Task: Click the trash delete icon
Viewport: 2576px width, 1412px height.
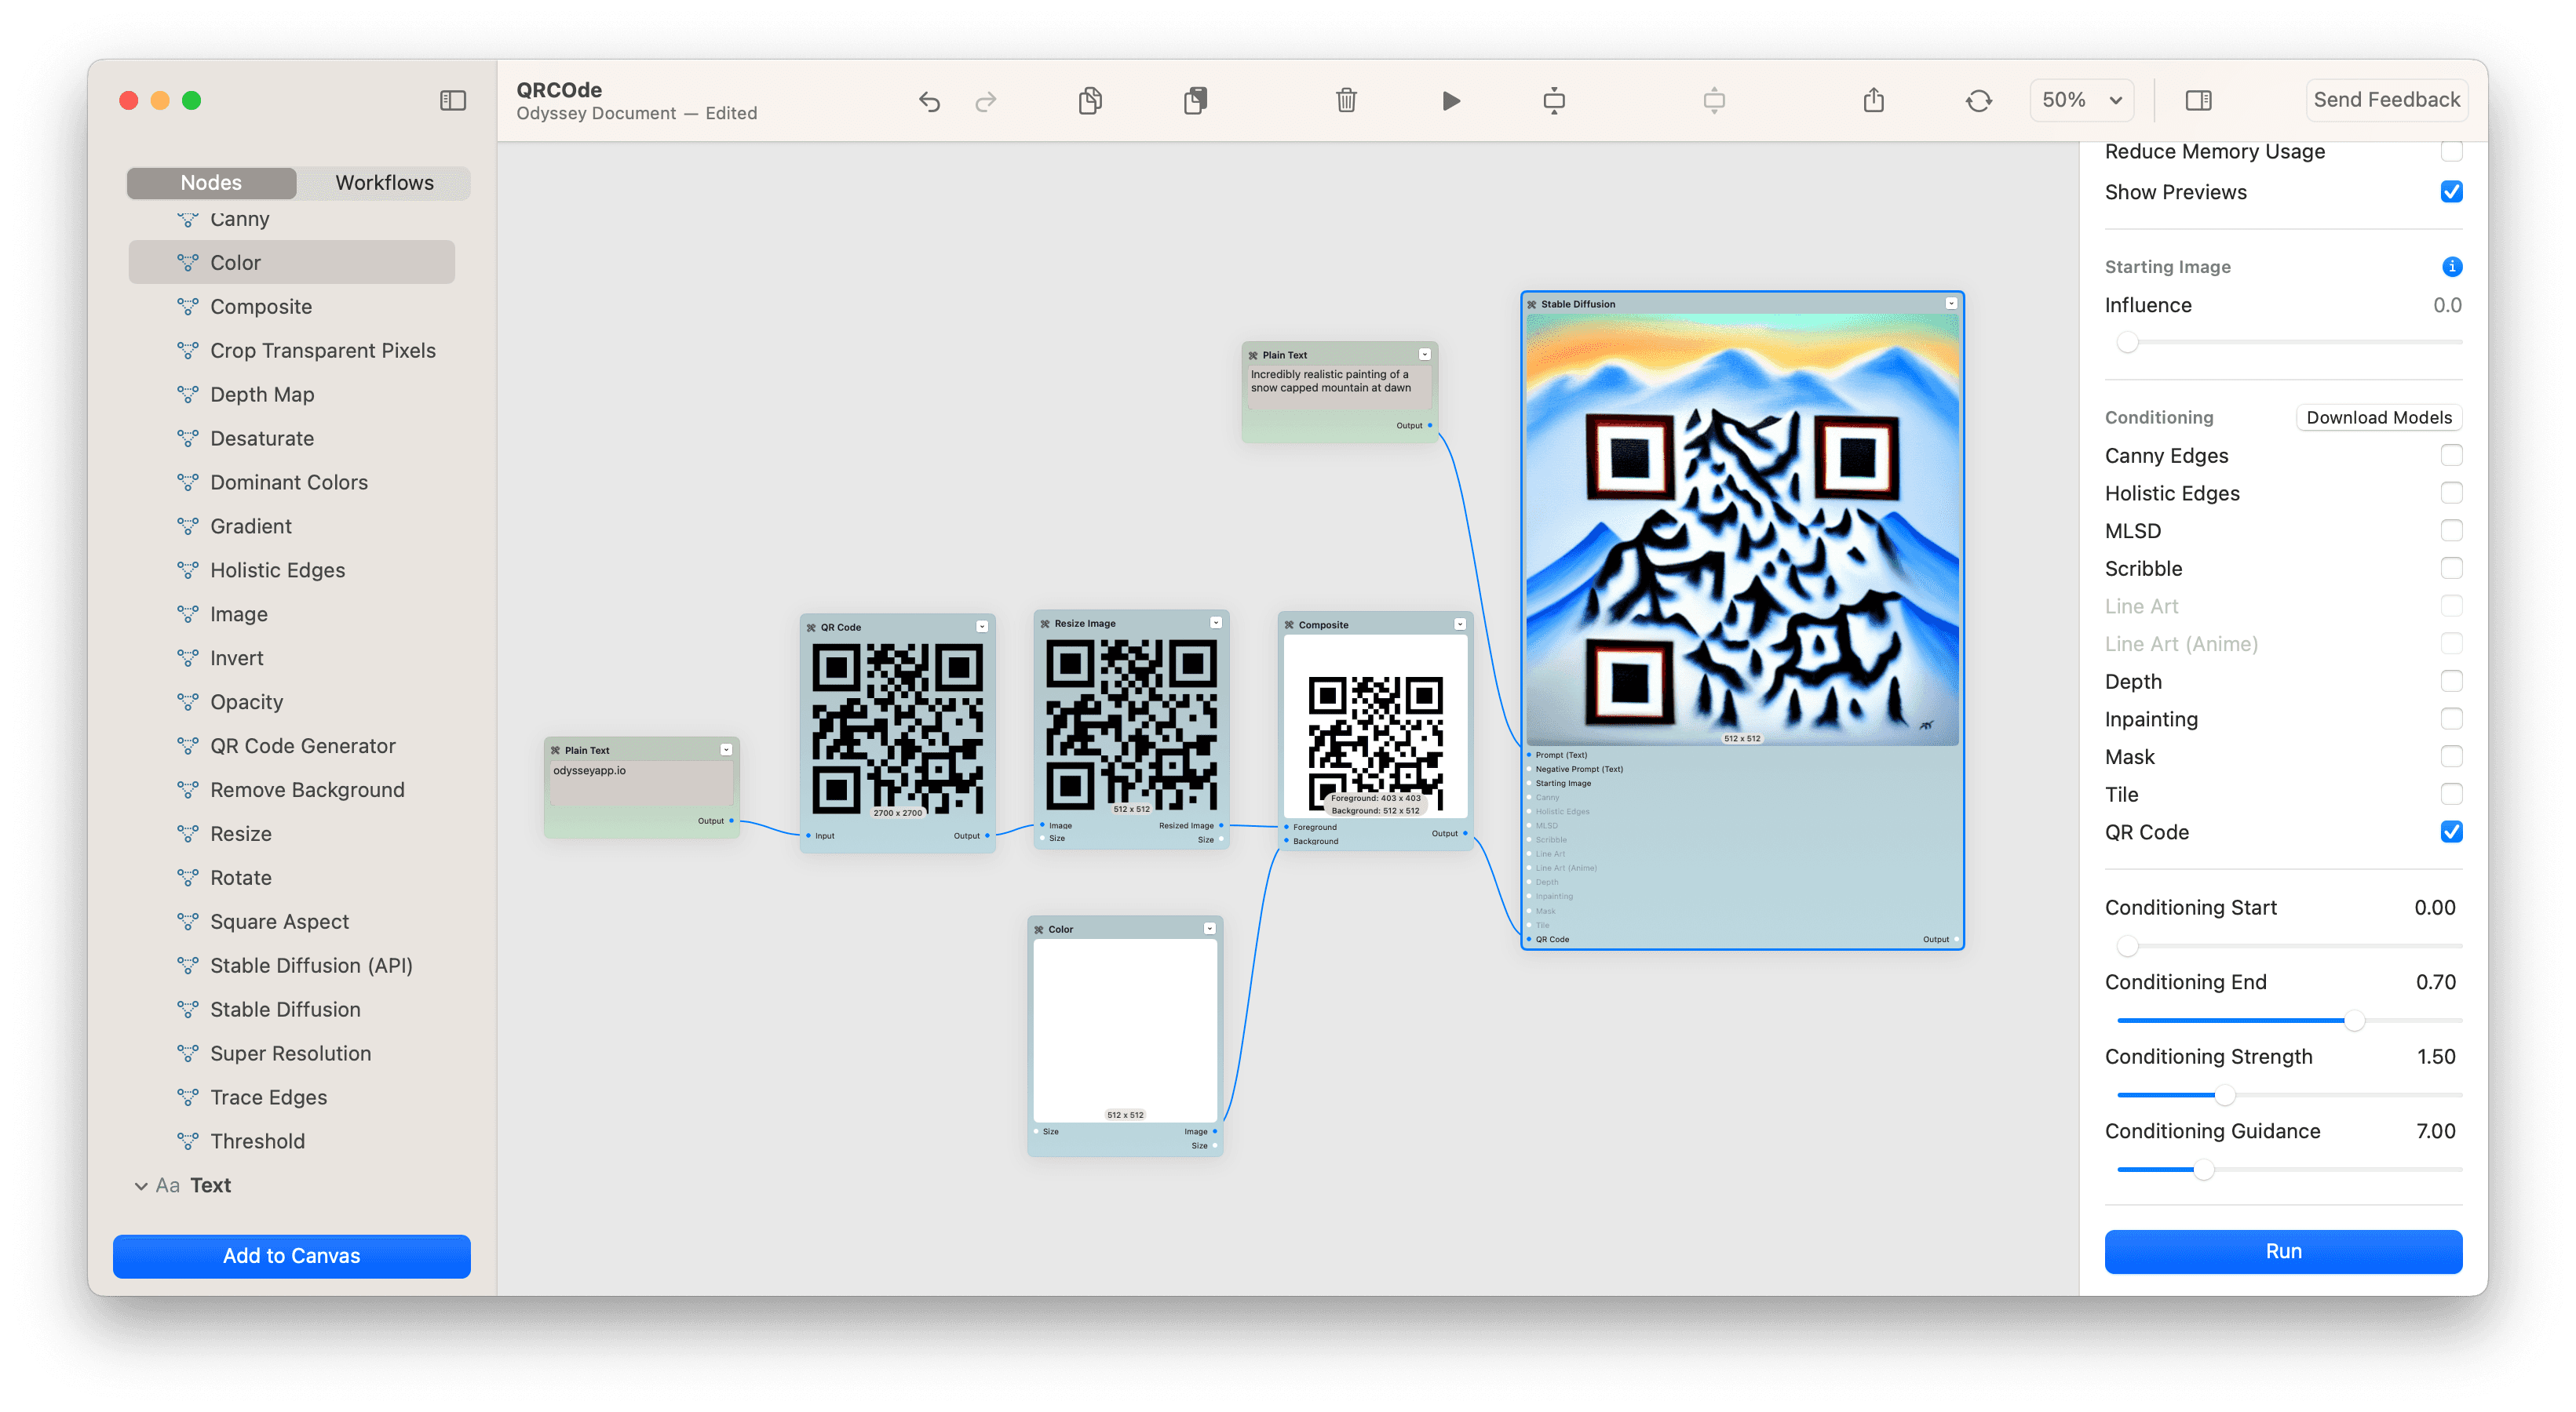Action: click(1346, 101)
